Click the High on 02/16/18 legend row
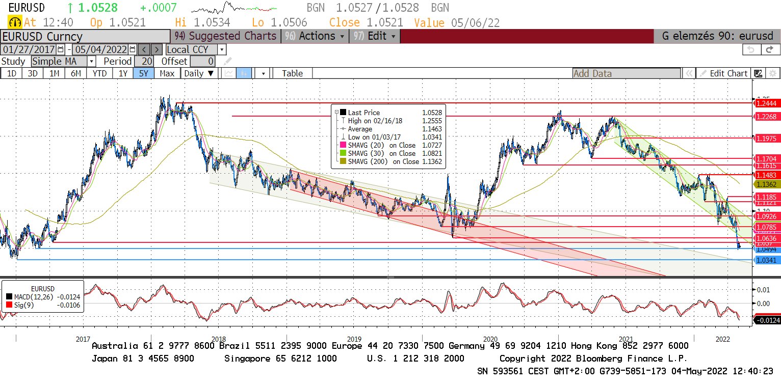This screenshot has height=386, width=781. point(388,121)
